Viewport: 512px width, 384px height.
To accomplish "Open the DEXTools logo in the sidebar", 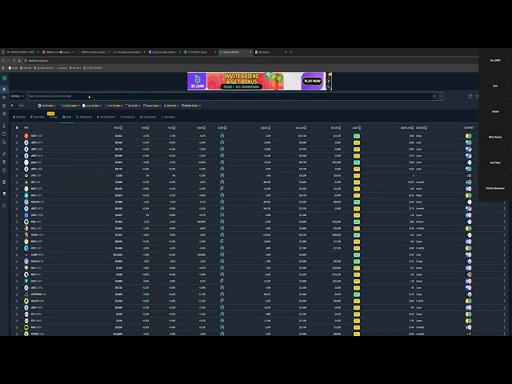I will point(4,78).
